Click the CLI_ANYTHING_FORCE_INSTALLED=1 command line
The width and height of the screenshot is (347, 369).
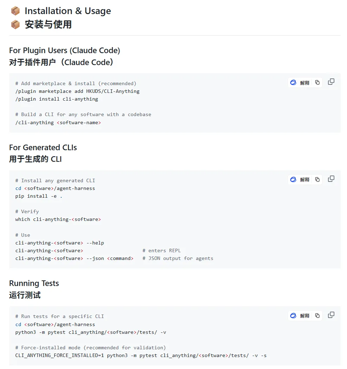[x=141, y=355]
